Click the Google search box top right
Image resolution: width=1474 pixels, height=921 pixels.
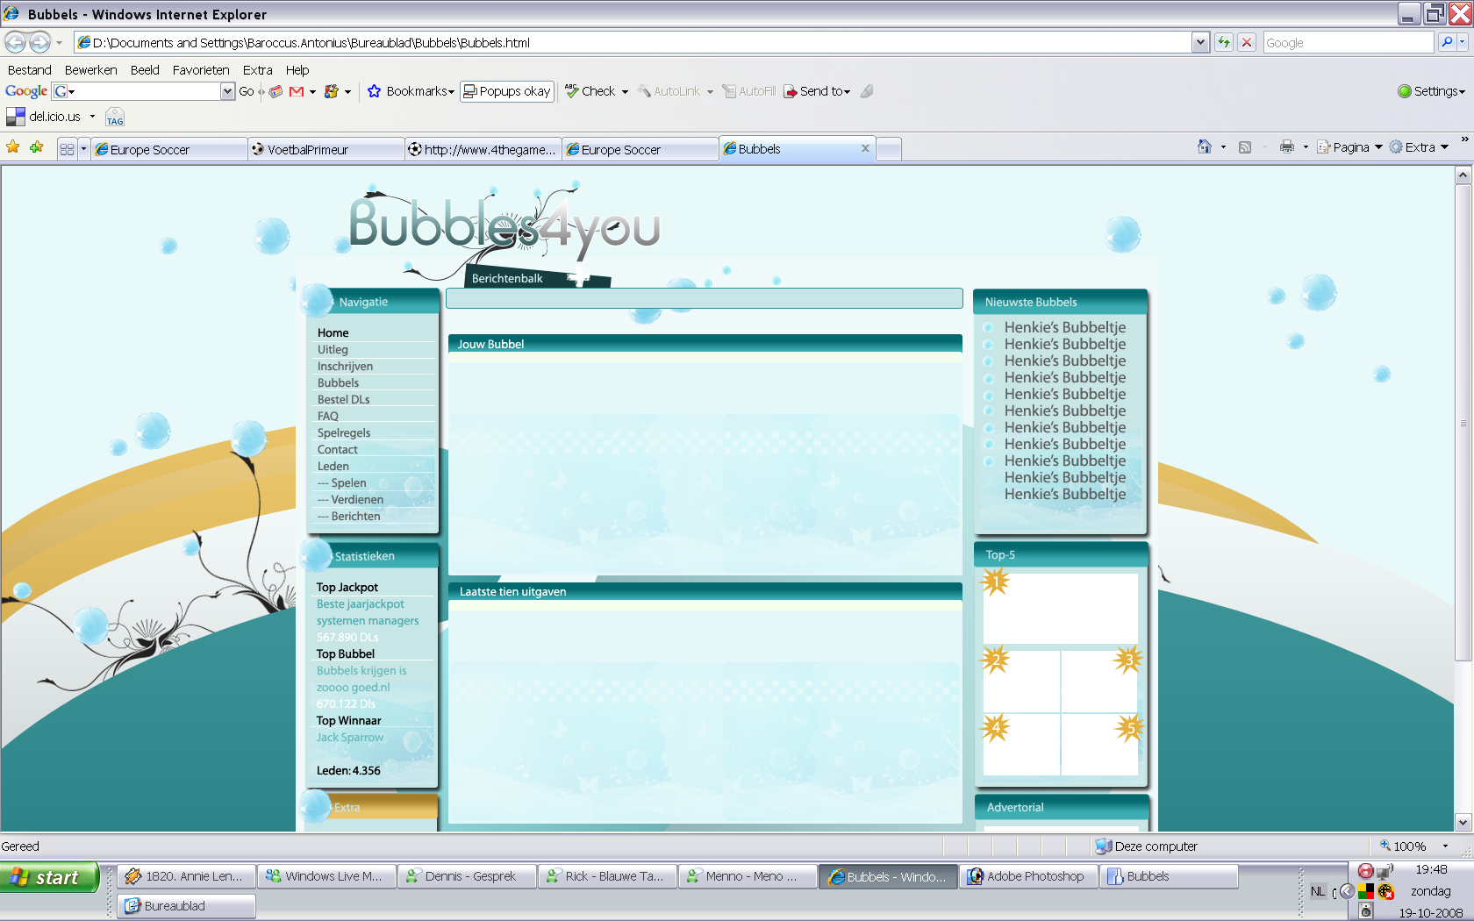pos(1348,42)
